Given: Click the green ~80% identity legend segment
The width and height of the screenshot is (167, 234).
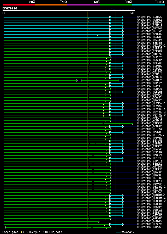Looking at the screenshot, I should [116, 5].
